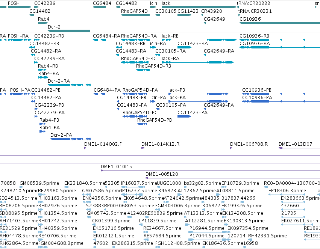
Task: Select protein label Rab4-PB
Action: 49,120
